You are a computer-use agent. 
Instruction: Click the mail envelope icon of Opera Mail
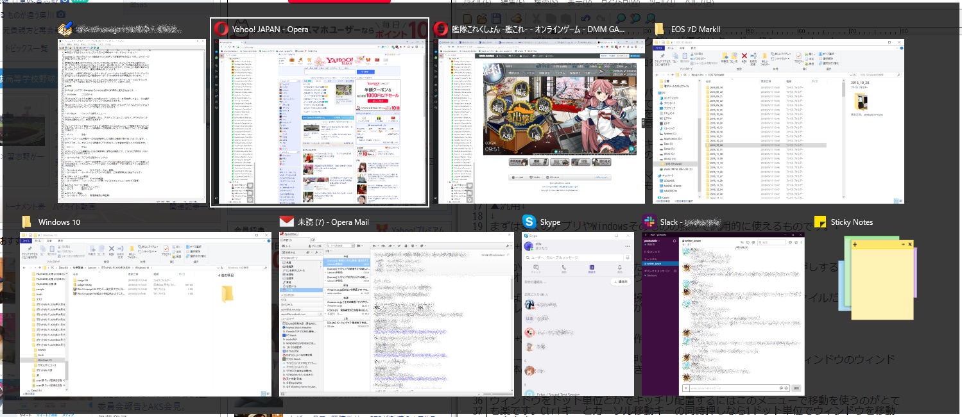[x=286, y=222]
